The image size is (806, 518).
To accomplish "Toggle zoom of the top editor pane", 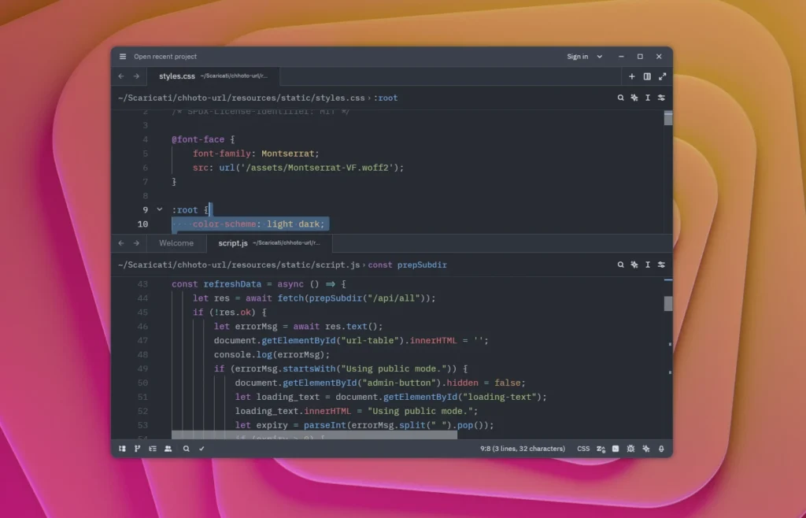I will [662, 76].
